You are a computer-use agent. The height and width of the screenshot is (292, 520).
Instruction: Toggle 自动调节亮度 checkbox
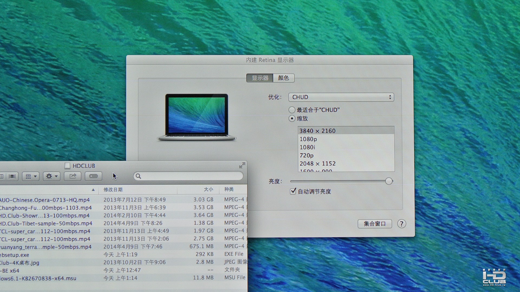point(293,191)
